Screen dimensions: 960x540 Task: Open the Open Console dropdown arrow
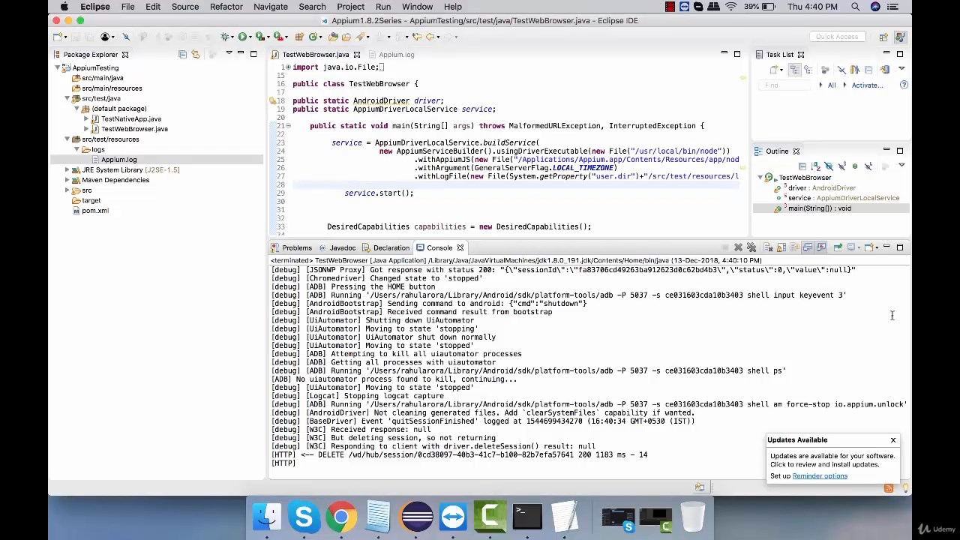coord(877,247)
